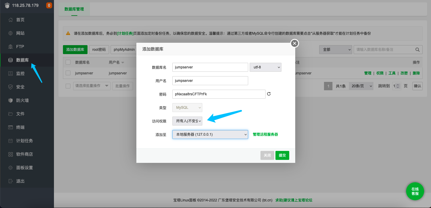Click page number 1 in pagination
Screen dimensions: 431x208
(x=328, y=86)
